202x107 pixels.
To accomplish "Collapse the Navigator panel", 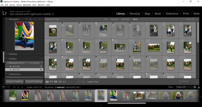I will [7, 19].
